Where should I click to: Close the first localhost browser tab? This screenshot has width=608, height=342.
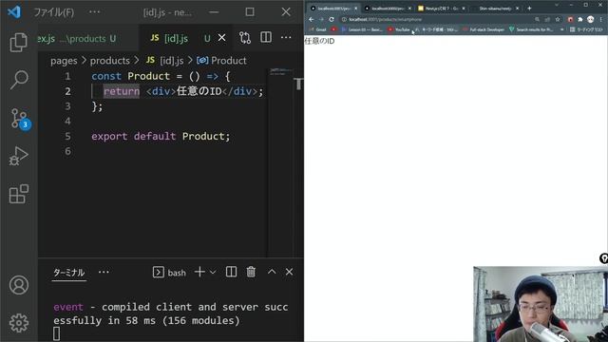pyautogui.click(x=355, y=9)
